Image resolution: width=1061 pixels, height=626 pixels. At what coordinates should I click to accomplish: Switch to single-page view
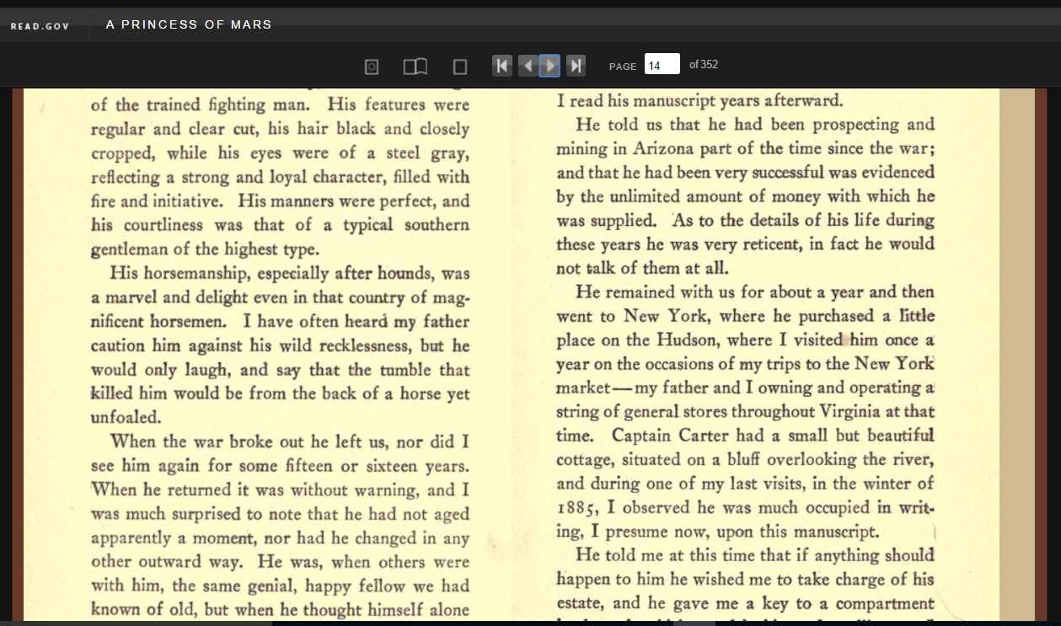pos(460,67)
